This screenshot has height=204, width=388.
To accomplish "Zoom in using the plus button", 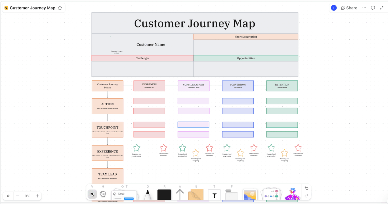I will point(37,196).
